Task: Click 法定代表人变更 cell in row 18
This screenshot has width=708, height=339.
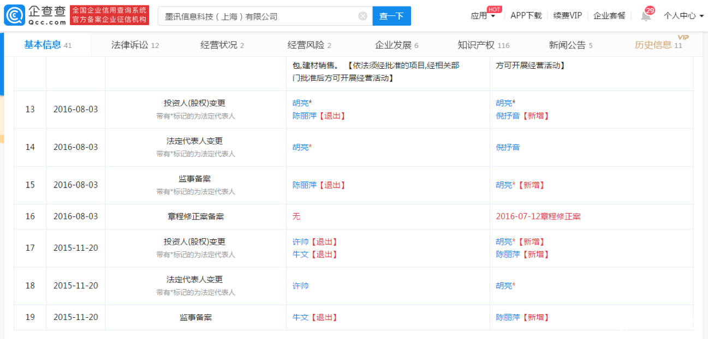Action: coord(195,286)
